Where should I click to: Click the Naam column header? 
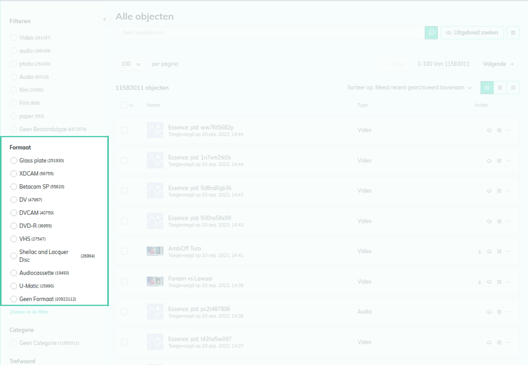coord(153,105)
